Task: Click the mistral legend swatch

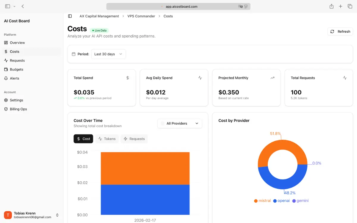Action: [x=256, y=201]
